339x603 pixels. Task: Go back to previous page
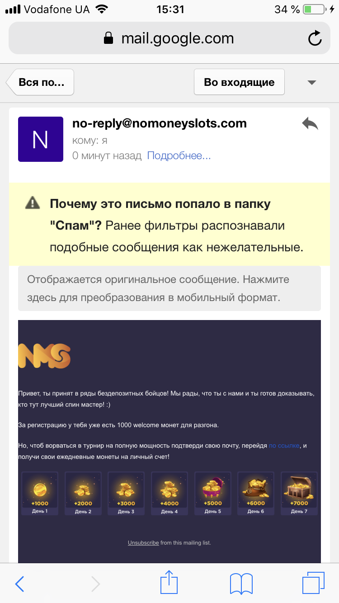click(20, 584)
